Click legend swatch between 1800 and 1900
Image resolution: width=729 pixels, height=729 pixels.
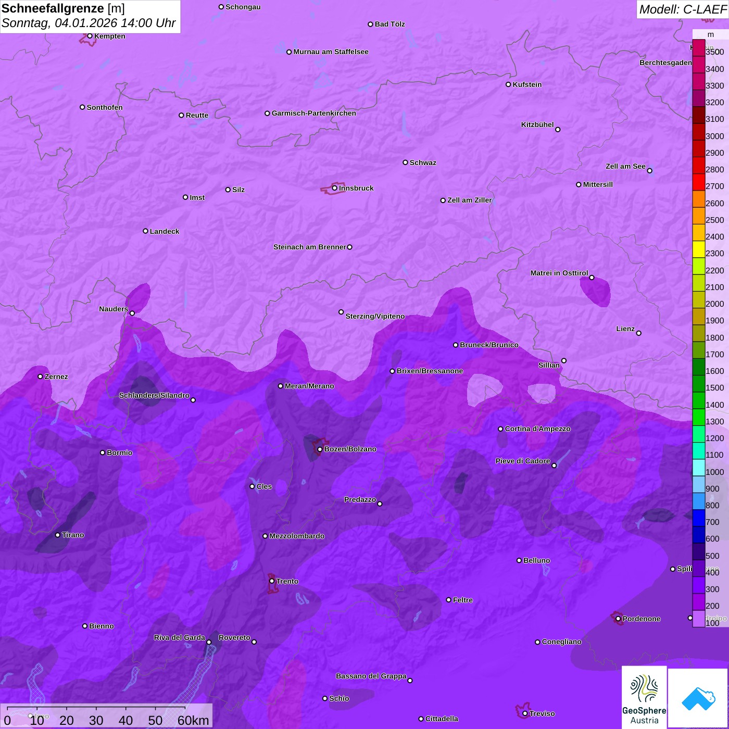point(698,333)
